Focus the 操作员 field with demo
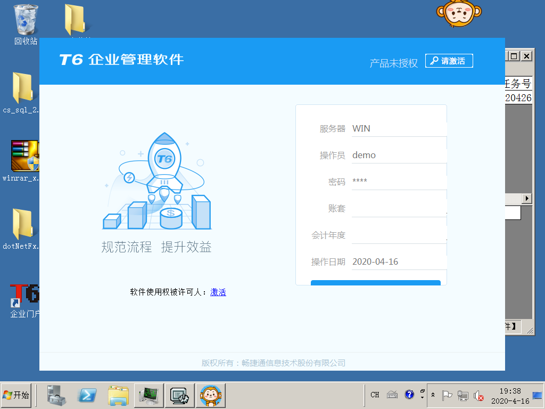 click(399, 155)
